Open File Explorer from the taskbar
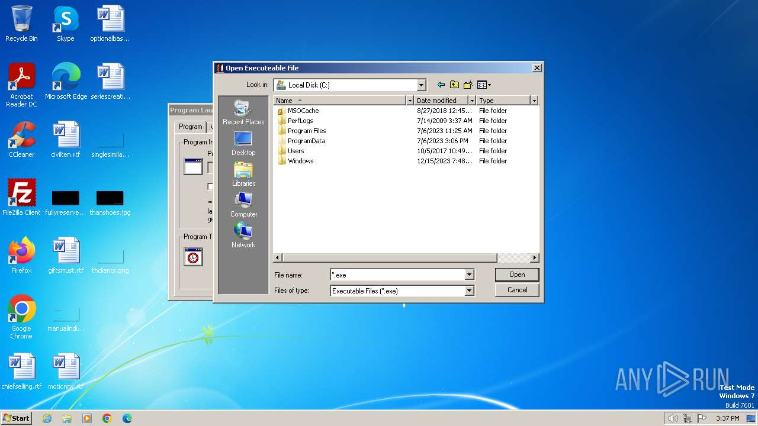Screen dimensions: 758x426 (67, 418)
